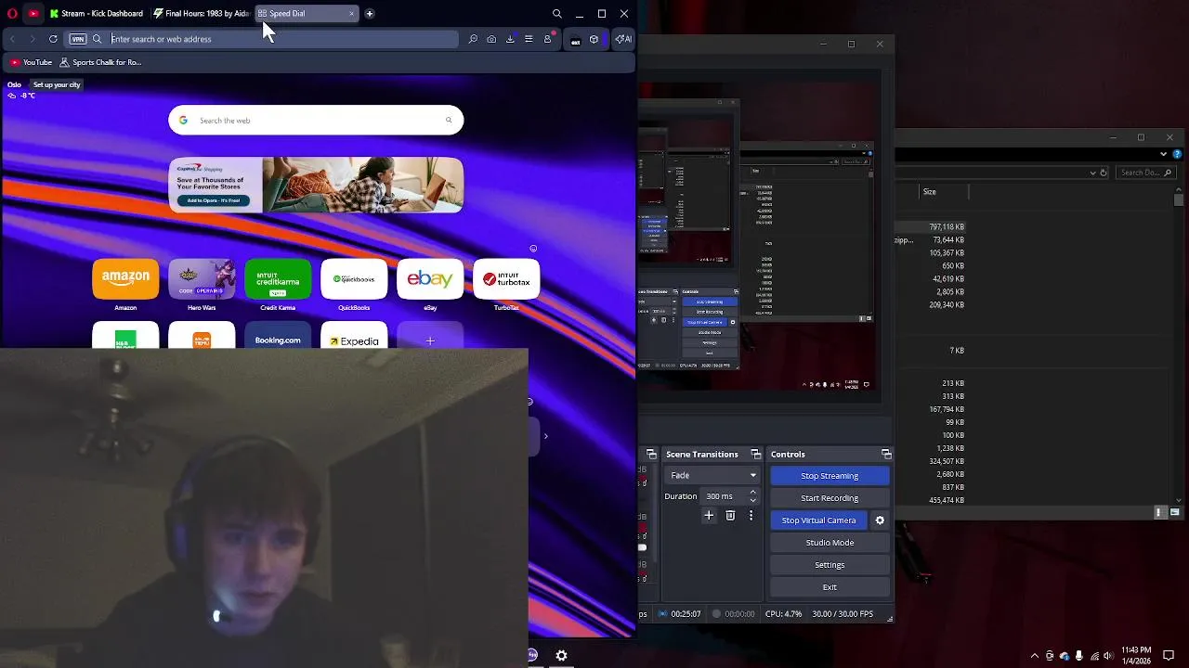Open the Hero Wars speed dial tile
This screenshot has height=668, width=1189.
202,279
